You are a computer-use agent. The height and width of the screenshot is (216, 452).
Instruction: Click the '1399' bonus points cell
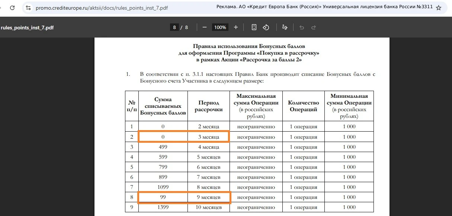163,207
